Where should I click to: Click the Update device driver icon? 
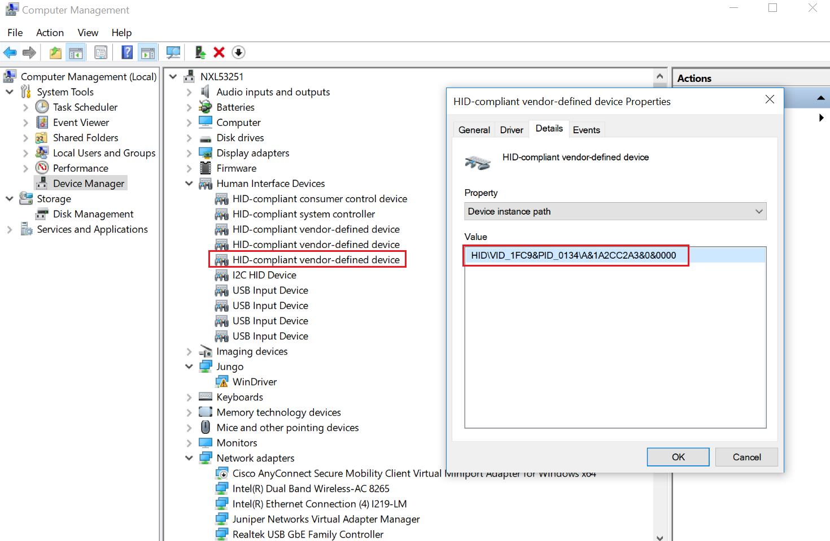coord(200,53)
